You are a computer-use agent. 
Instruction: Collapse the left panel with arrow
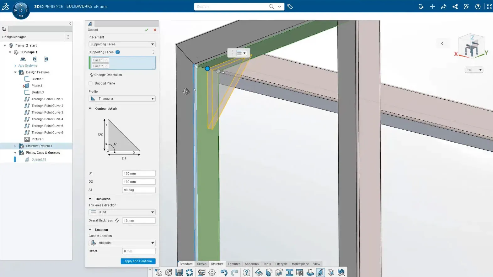pyautogui.click(x=70, y=24)
